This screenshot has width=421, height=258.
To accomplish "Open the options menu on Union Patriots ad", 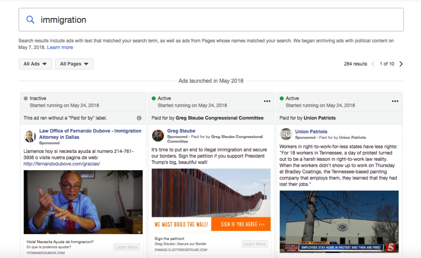I will 395,101.
